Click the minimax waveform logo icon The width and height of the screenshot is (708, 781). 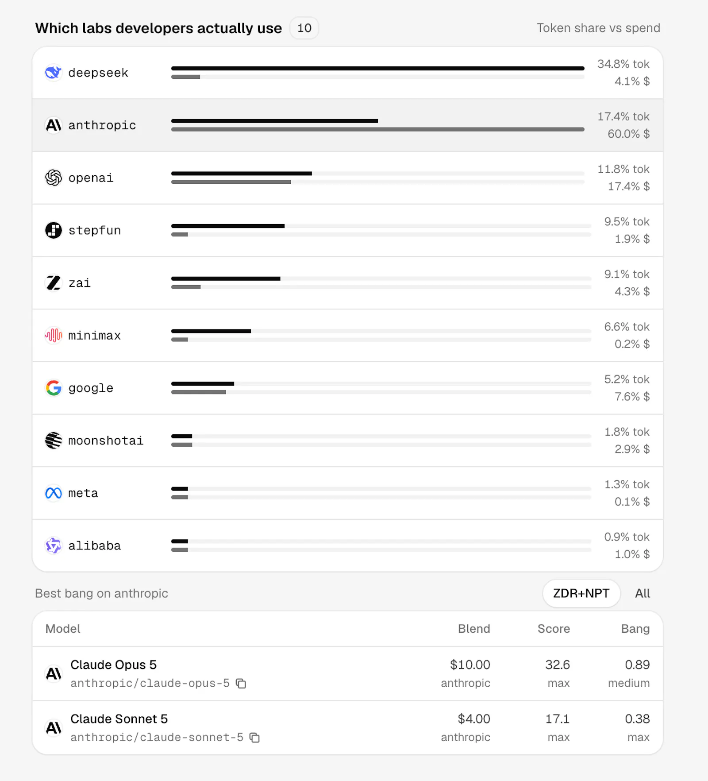coord(54,336)
